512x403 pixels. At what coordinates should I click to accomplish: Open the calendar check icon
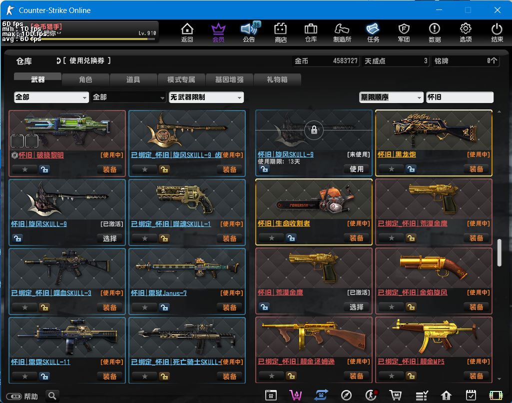point(471,395)
